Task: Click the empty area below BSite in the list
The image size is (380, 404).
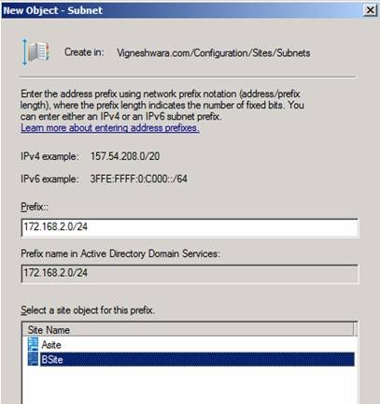Action: 190,385
